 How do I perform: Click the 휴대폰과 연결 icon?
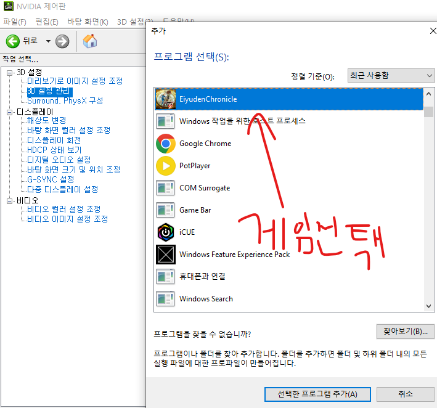click(165, 277)
